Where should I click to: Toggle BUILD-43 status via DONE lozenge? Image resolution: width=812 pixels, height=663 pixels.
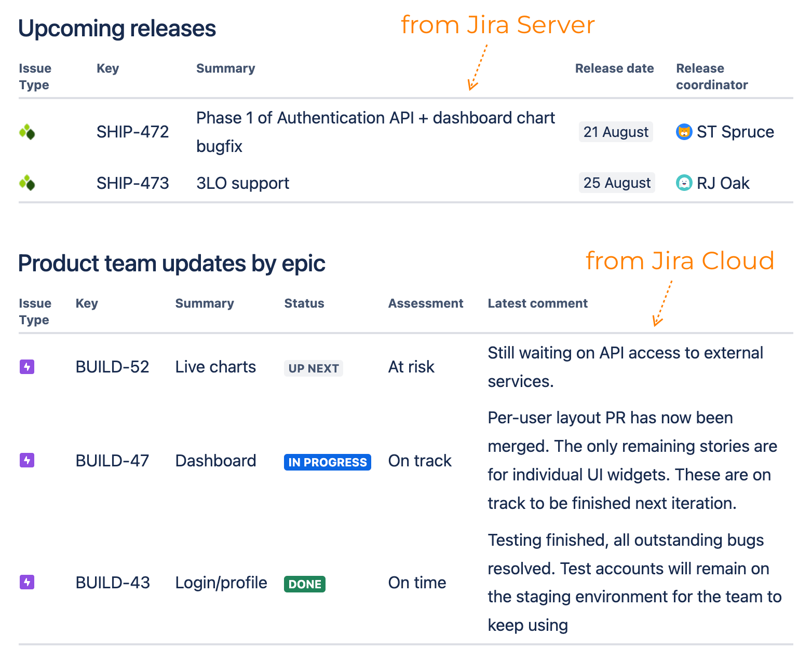pyautogui.click(x=305, y=584)
